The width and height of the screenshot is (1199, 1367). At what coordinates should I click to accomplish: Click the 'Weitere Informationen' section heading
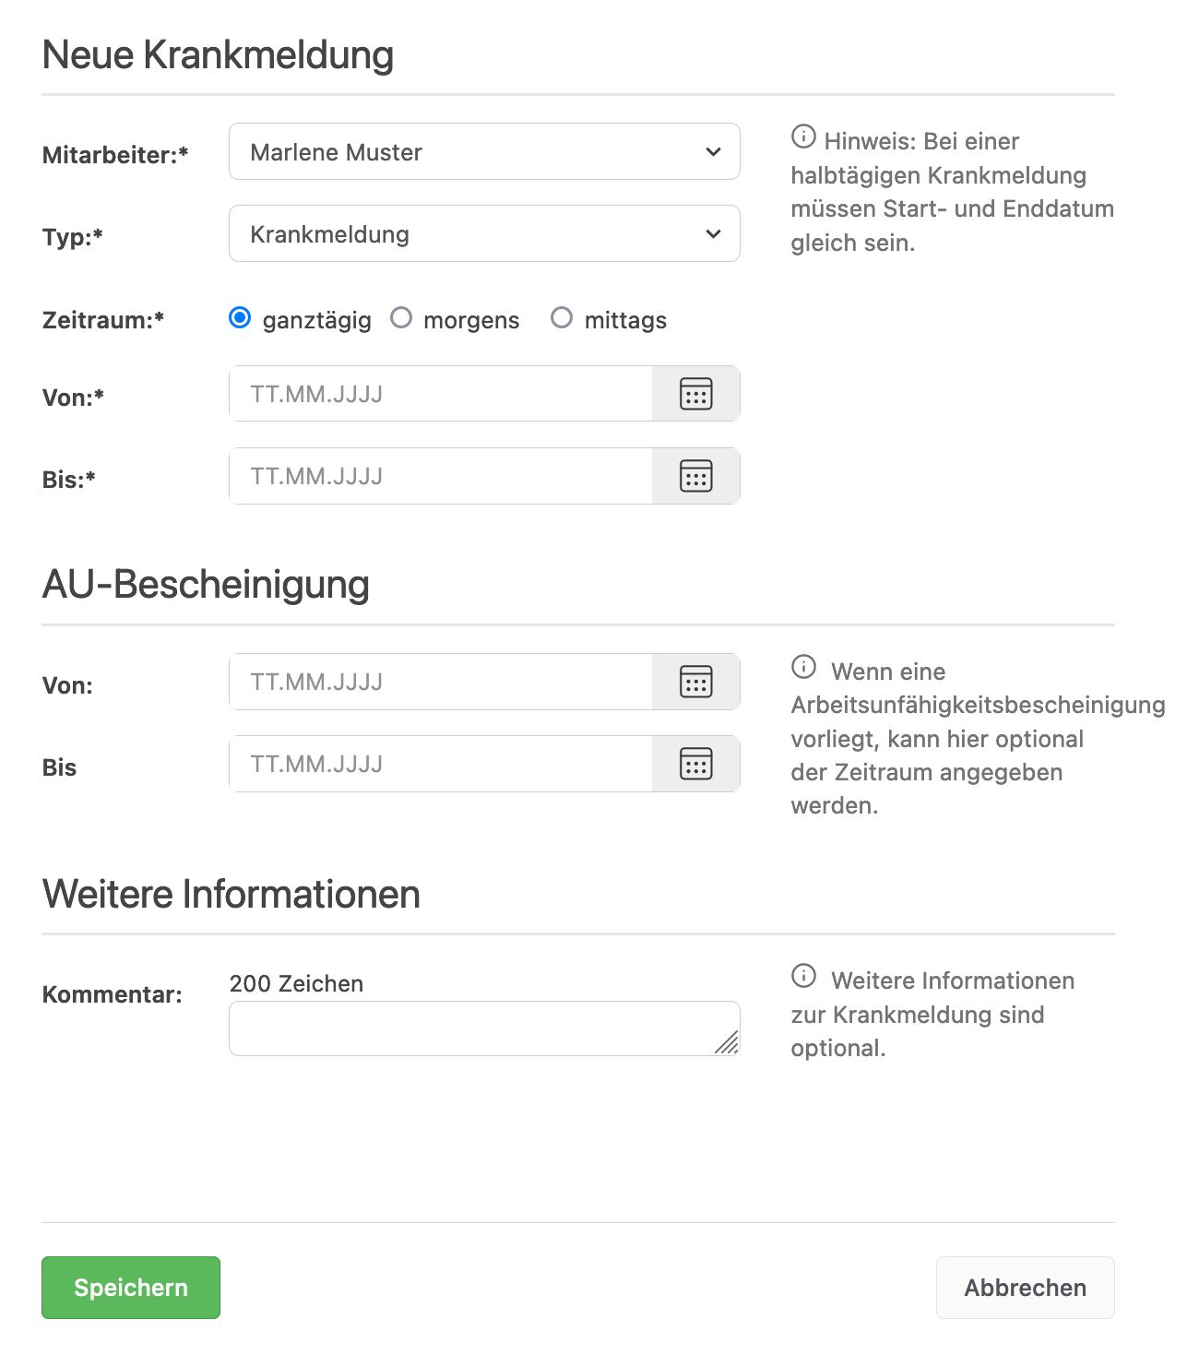[231, 894]
